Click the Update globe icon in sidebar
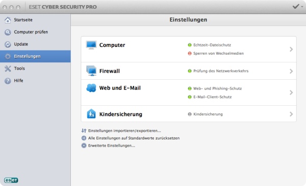The image size is (306, 186). pos(8,44)
